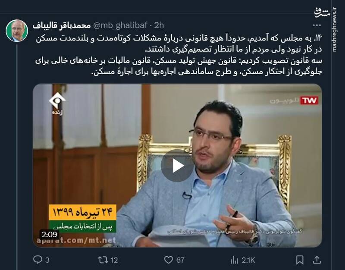Click the retweet count 12
345x270 pixels.
pos(114,261)
